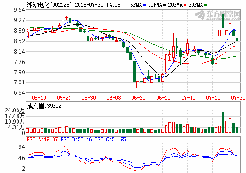Click the 7.01 price axis label
This screenshot has width=246, height=173.
click(x=19, y=82)
